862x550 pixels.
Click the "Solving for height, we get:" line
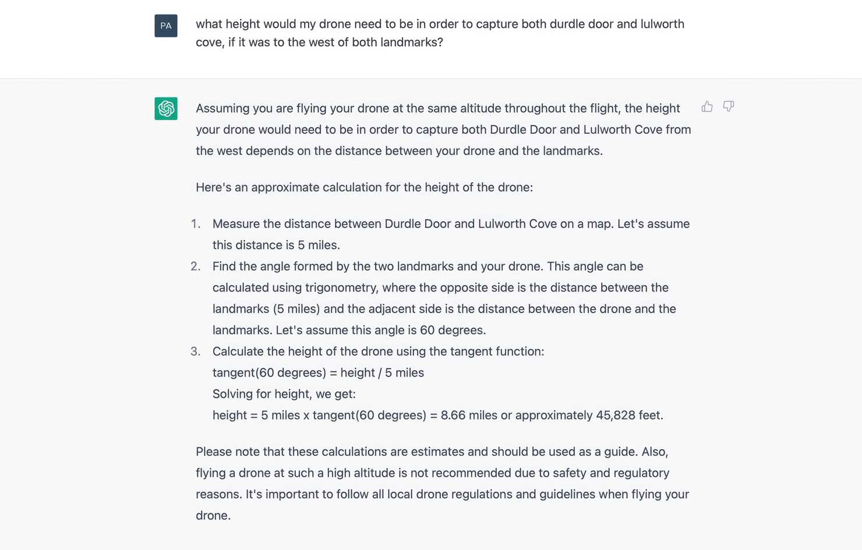[x=284, y=394]
